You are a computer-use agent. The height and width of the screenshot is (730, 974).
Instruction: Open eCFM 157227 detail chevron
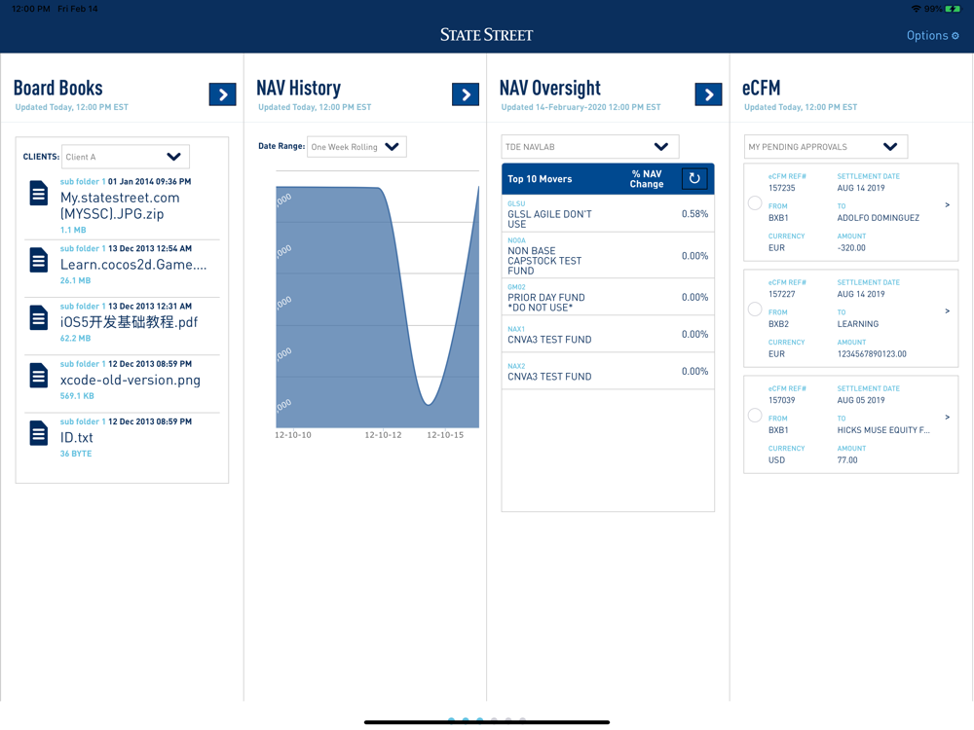point(948,311)
